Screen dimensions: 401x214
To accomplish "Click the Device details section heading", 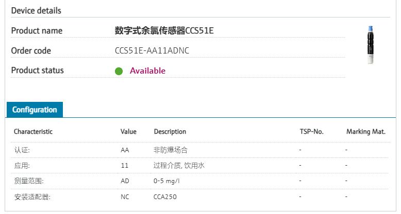I will pos(36,10).
